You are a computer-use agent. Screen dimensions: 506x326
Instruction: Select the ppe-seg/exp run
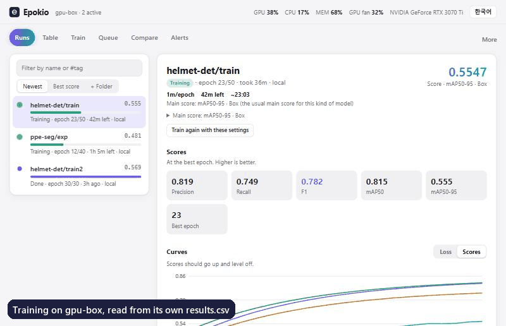click(79, 144)
